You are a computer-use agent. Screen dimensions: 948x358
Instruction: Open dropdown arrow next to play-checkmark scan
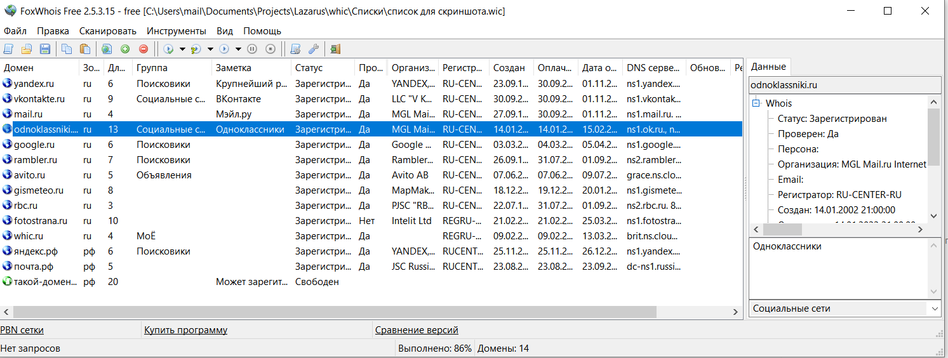click(x=182, y=49)
